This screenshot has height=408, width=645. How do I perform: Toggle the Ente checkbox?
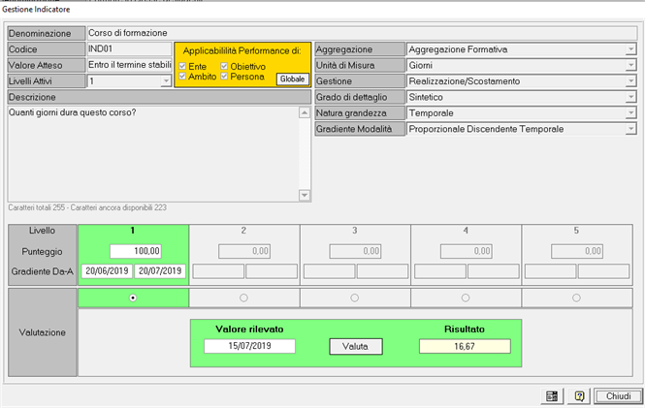click(x=182, y=66)
